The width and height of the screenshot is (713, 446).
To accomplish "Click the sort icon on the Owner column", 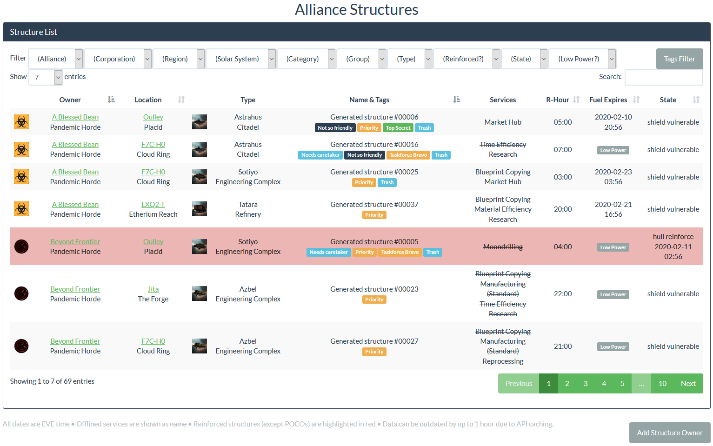I will [111, 100].
